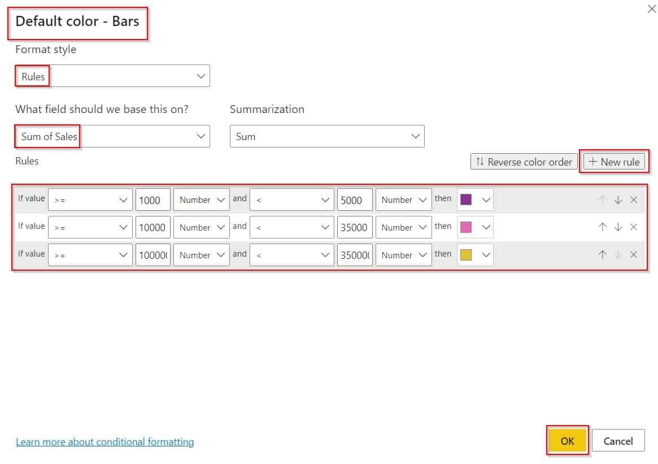Open Learn more about conditional formatting link
The height and width of the screenshot is (464, 658).
(105, 442)
